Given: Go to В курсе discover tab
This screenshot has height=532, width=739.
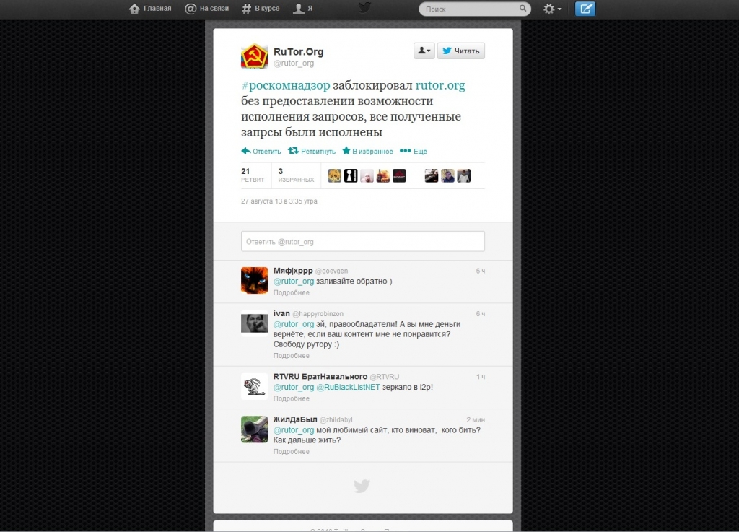Looking at the screenshot, I should click(x=261, y=9).
